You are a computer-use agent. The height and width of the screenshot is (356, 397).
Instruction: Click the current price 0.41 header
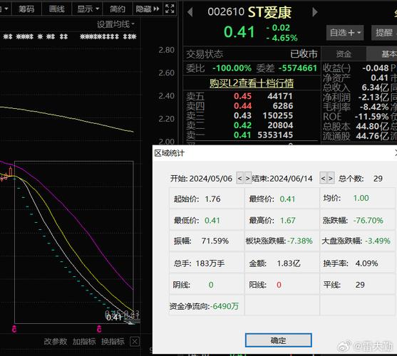(x=239, y=32)
